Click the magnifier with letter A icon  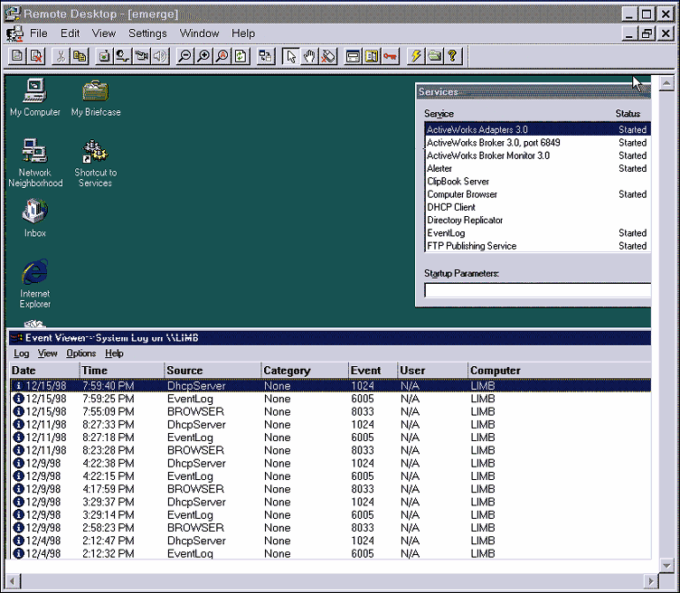222,56
